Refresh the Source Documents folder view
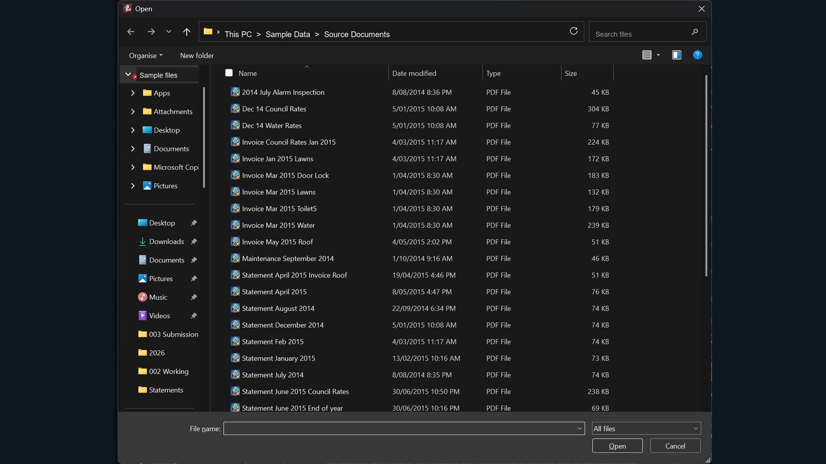Screen dimensions: 826x464 tap(573, 31)
